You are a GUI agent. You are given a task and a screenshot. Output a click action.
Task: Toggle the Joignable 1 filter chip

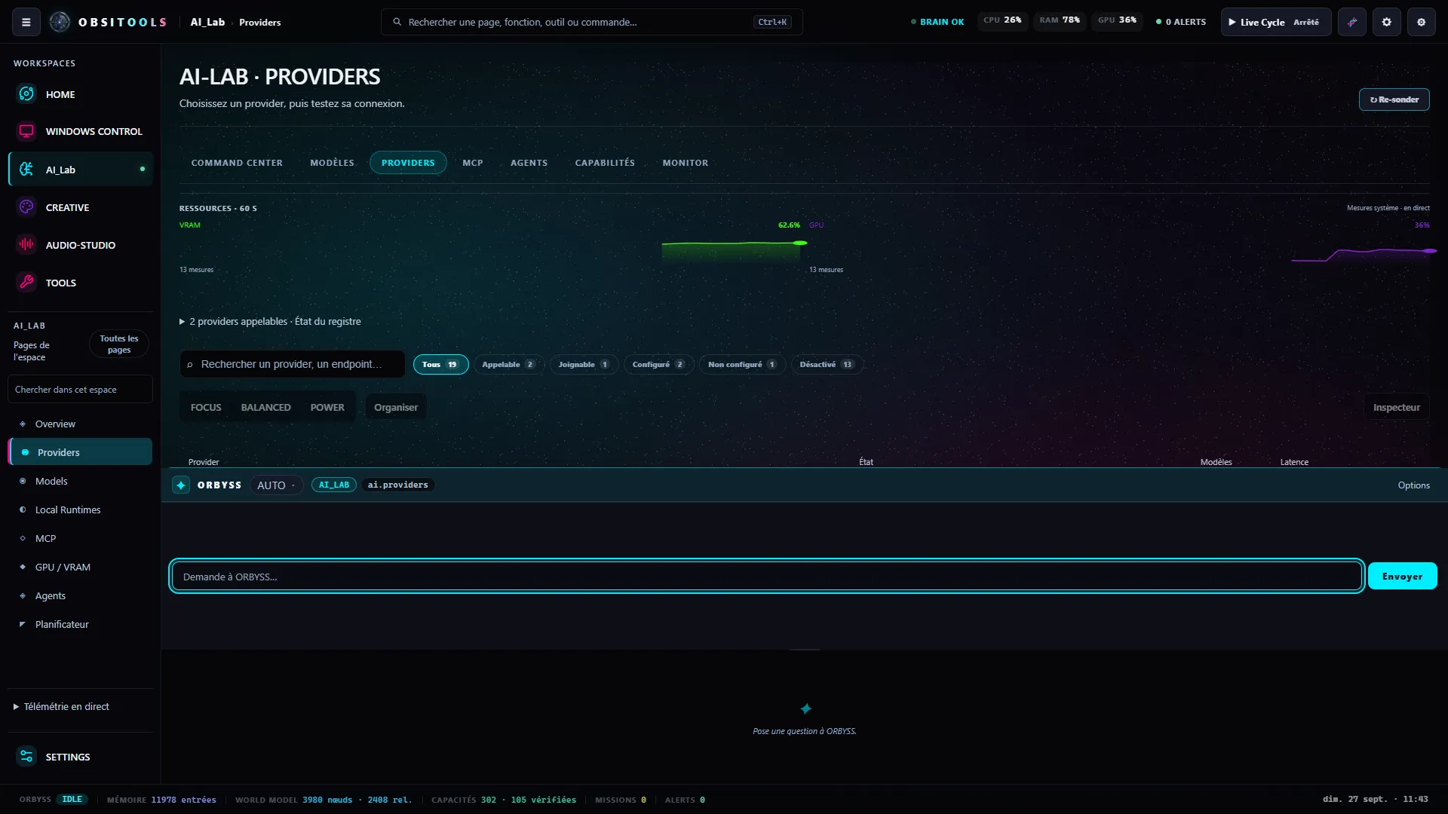point(584,365)
